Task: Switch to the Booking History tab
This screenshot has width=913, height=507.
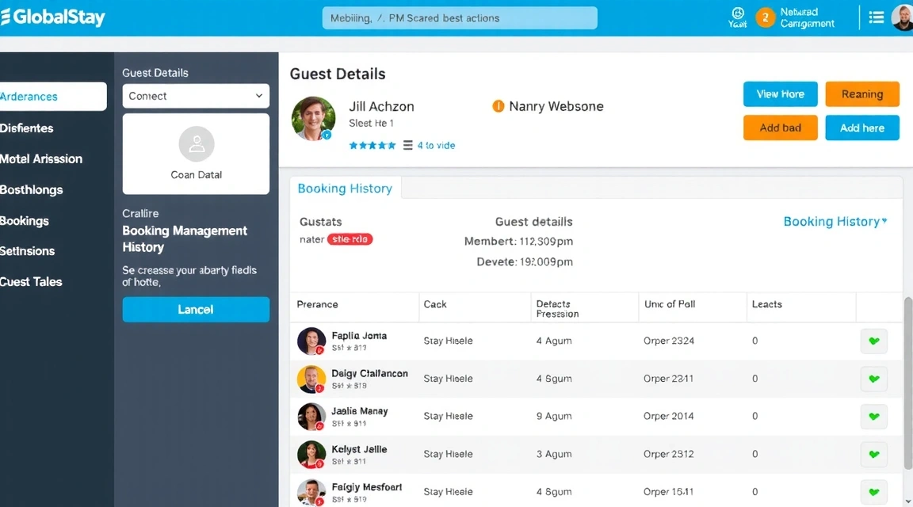Action: click(x=345, y=189)
